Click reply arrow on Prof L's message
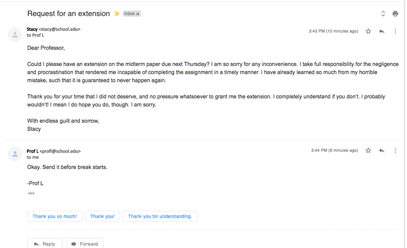 coord(382,150)
